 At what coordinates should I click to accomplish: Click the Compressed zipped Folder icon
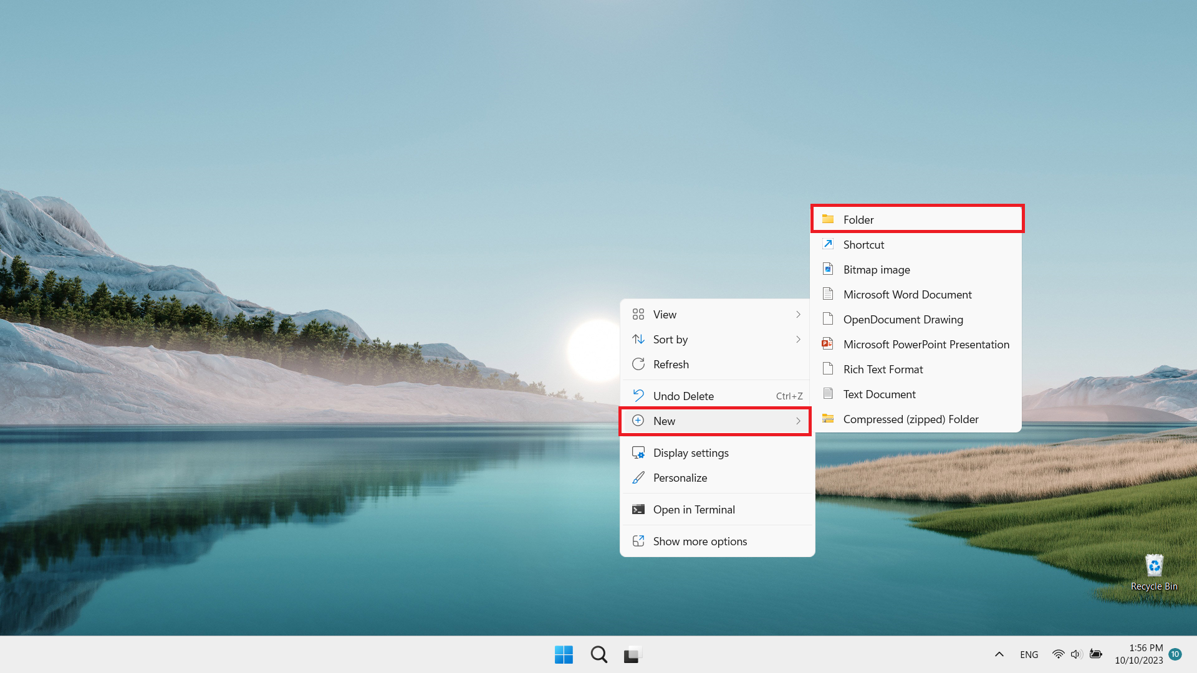(828, 419)
